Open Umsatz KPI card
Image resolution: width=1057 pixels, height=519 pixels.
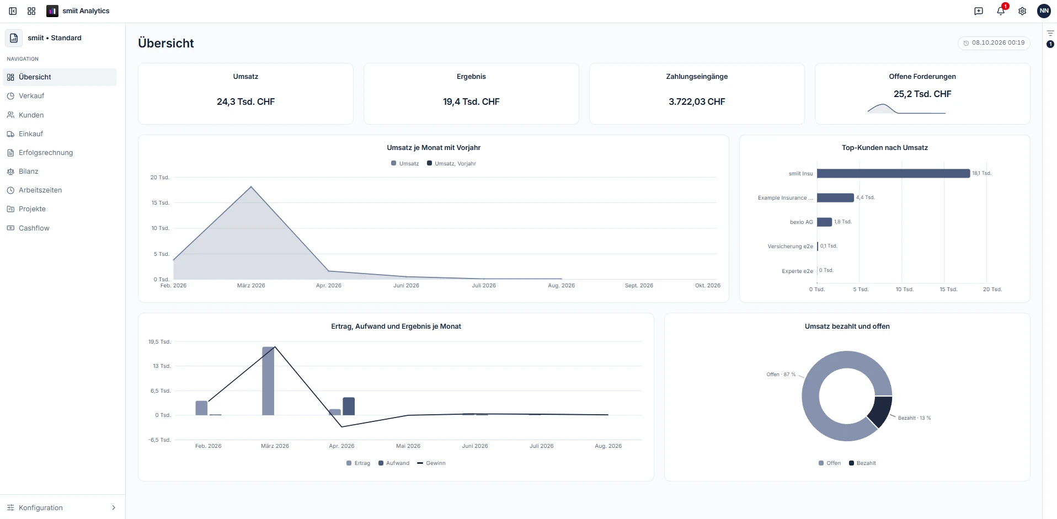(x=245, y=94)
